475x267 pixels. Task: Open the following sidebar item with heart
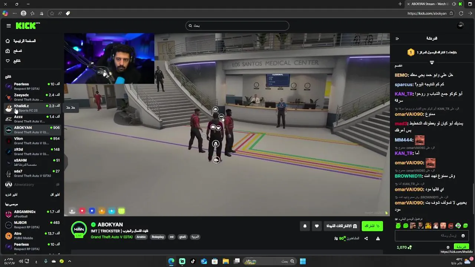(x=13, y=61)
